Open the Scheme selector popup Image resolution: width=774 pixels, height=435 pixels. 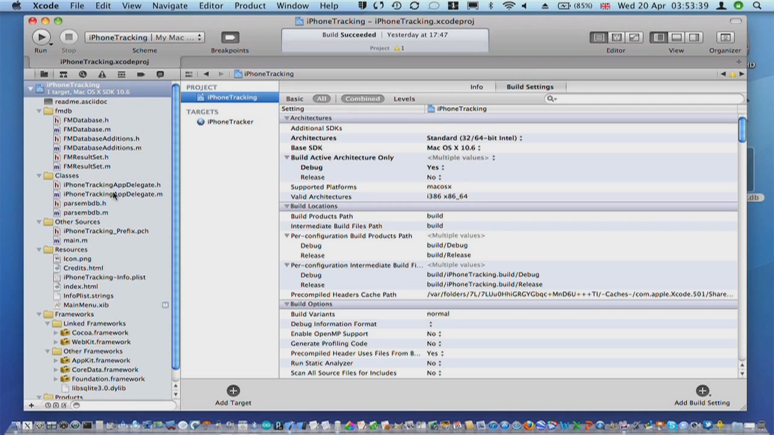point(144,37)
